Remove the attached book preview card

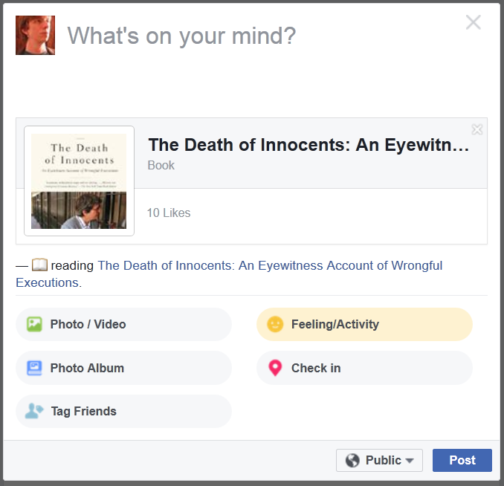477,129
